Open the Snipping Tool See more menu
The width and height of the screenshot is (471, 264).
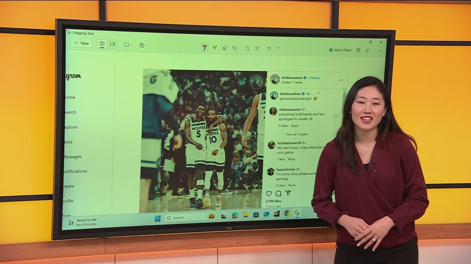[381, 50]
